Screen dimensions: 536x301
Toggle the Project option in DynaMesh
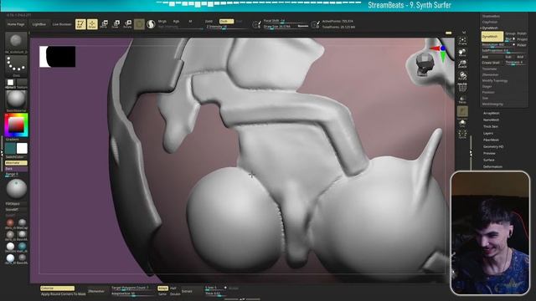(522, 39)
